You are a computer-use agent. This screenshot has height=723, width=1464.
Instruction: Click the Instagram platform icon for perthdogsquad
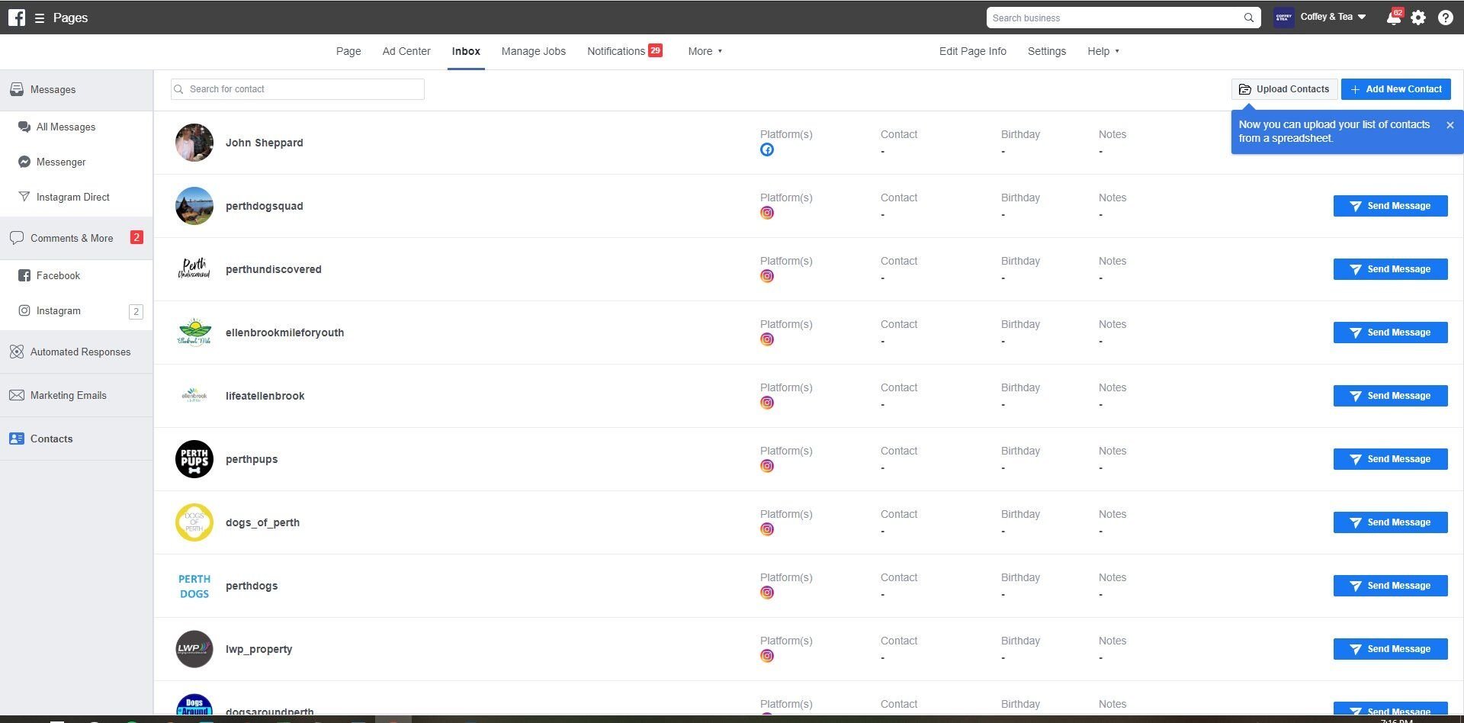[767, 213]
